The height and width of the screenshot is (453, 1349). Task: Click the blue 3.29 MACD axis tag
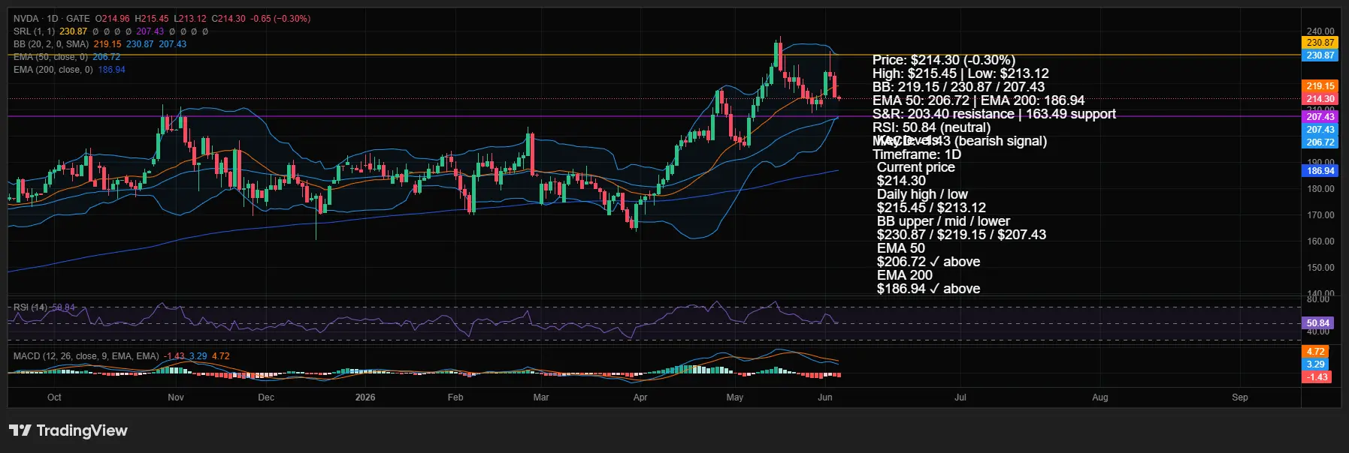(1315, 364)
